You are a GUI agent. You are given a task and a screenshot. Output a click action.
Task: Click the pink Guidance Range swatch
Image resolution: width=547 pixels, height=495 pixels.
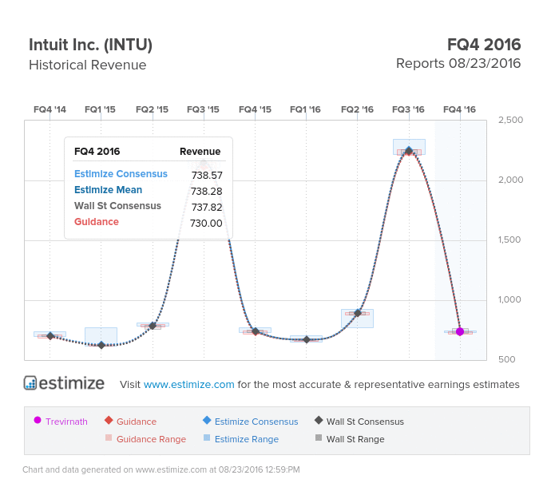pyautogui.click(x=109, y=438)
